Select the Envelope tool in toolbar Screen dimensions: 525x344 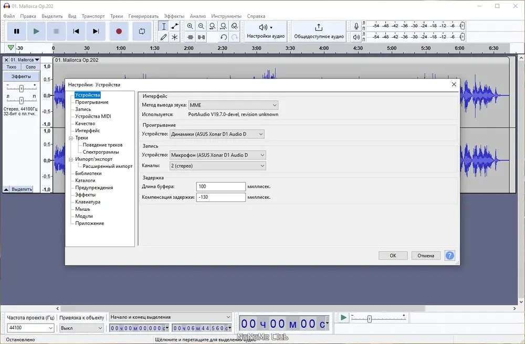tap(174, 26)
